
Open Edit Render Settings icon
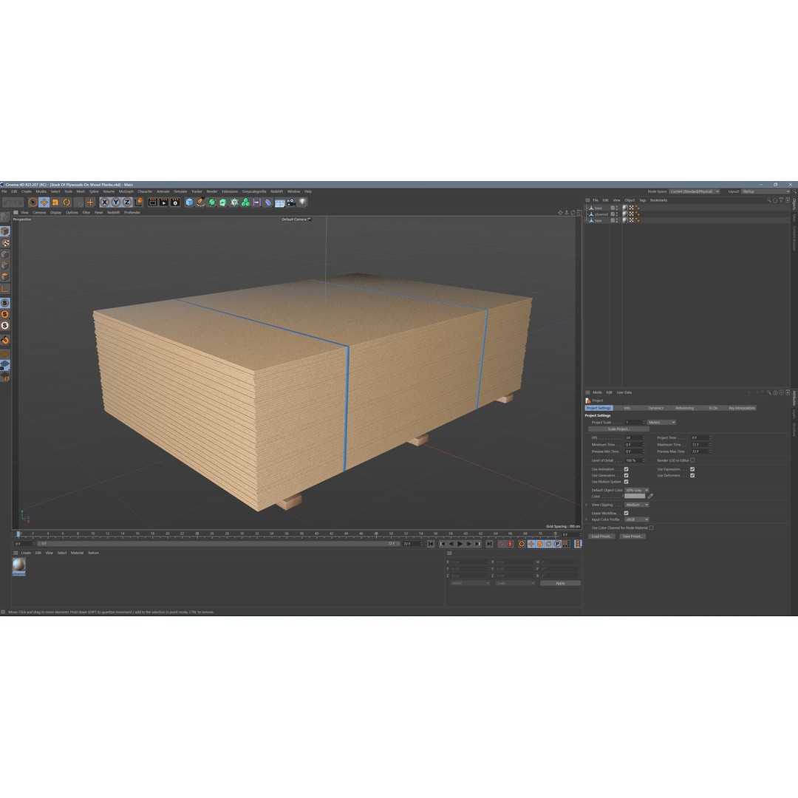[175, 202]
